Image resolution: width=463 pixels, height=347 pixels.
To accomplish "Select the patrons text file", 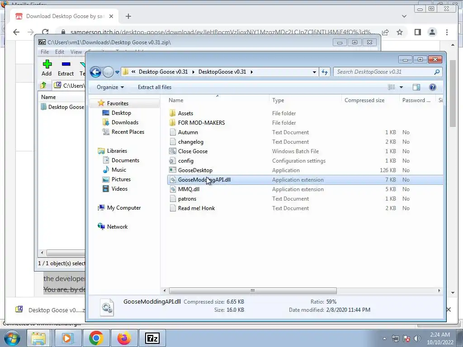I will (187, 199).
